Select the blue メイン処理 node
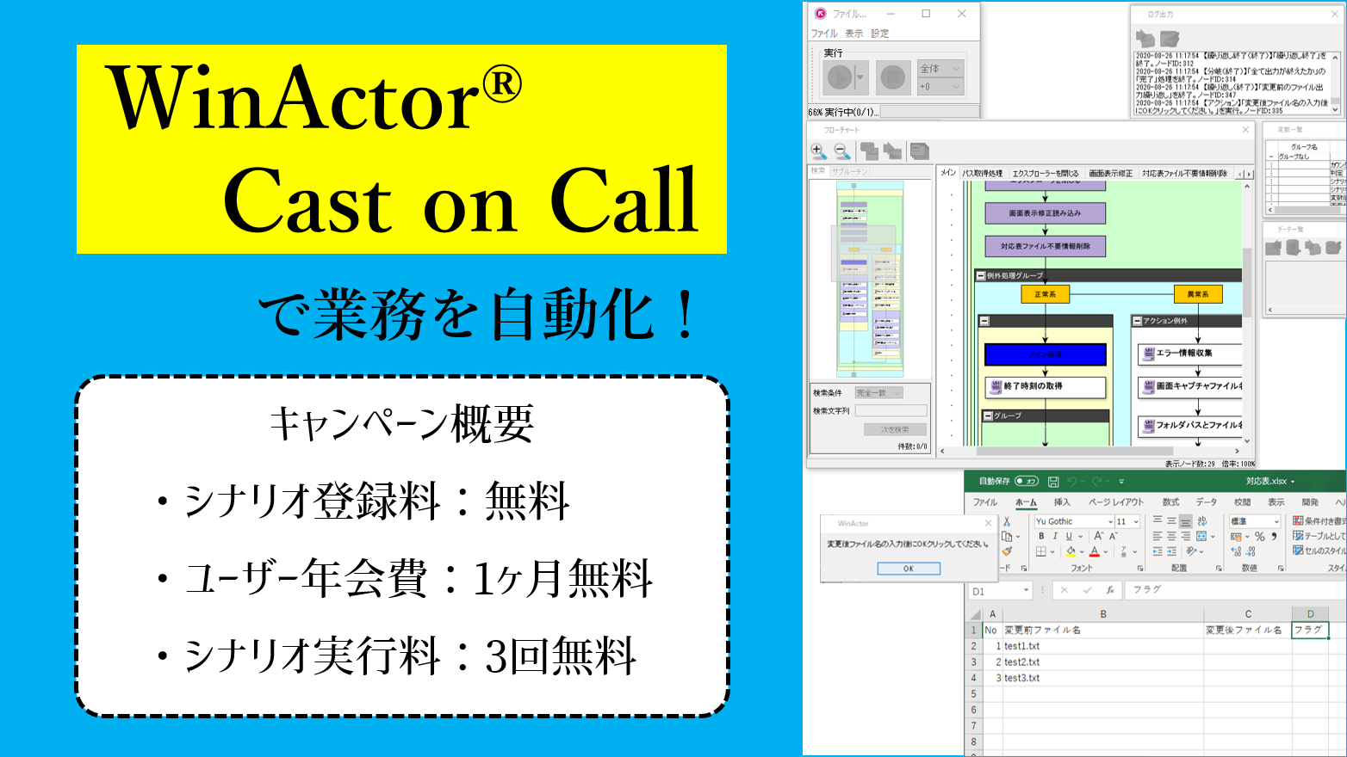 tap(1046, 354)
